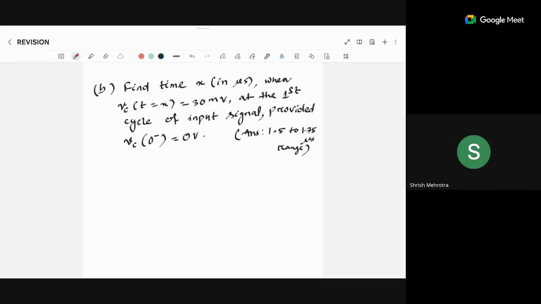The height and width of the screenshot is (304, 541).
Task: Click the green S participant avatar
Action: pos(474,152)
